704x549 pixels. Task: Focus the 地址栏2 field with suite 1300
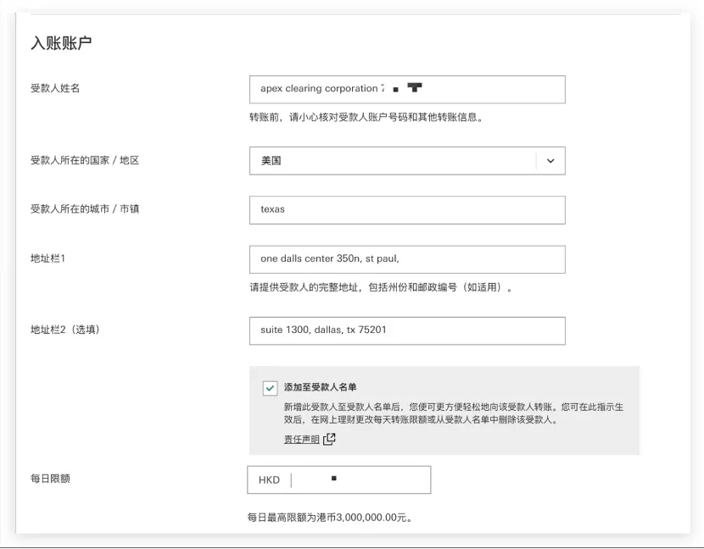click(407, 330)
